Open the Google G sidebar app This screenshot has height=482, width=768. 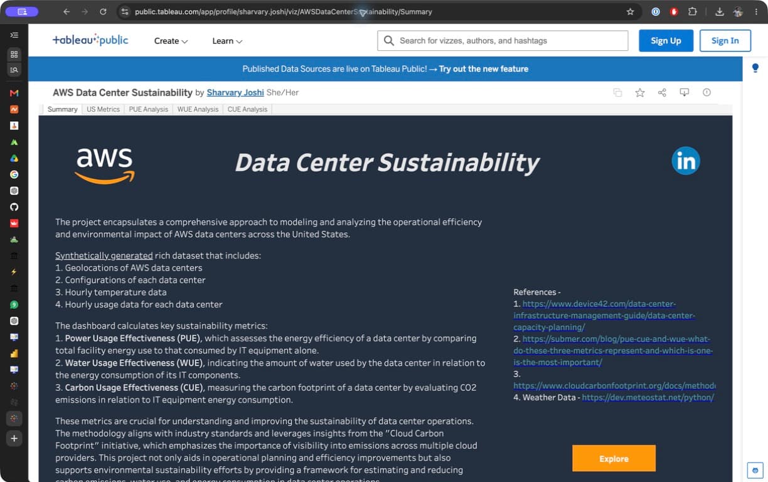(14, 174)
